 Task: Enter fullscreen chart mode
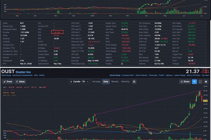pos(200,82)
